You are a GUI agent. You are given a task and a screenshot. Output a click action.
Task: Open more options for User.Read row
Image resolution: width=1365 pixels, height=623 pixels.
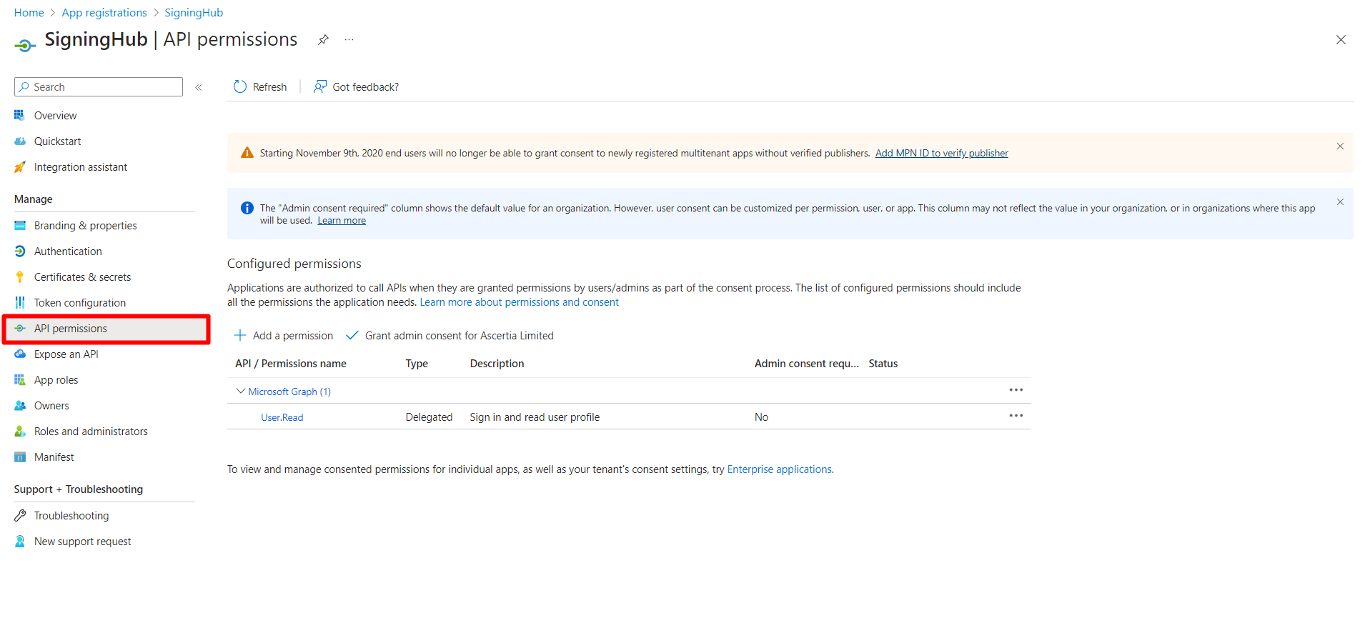click(x=1016, y=415)
